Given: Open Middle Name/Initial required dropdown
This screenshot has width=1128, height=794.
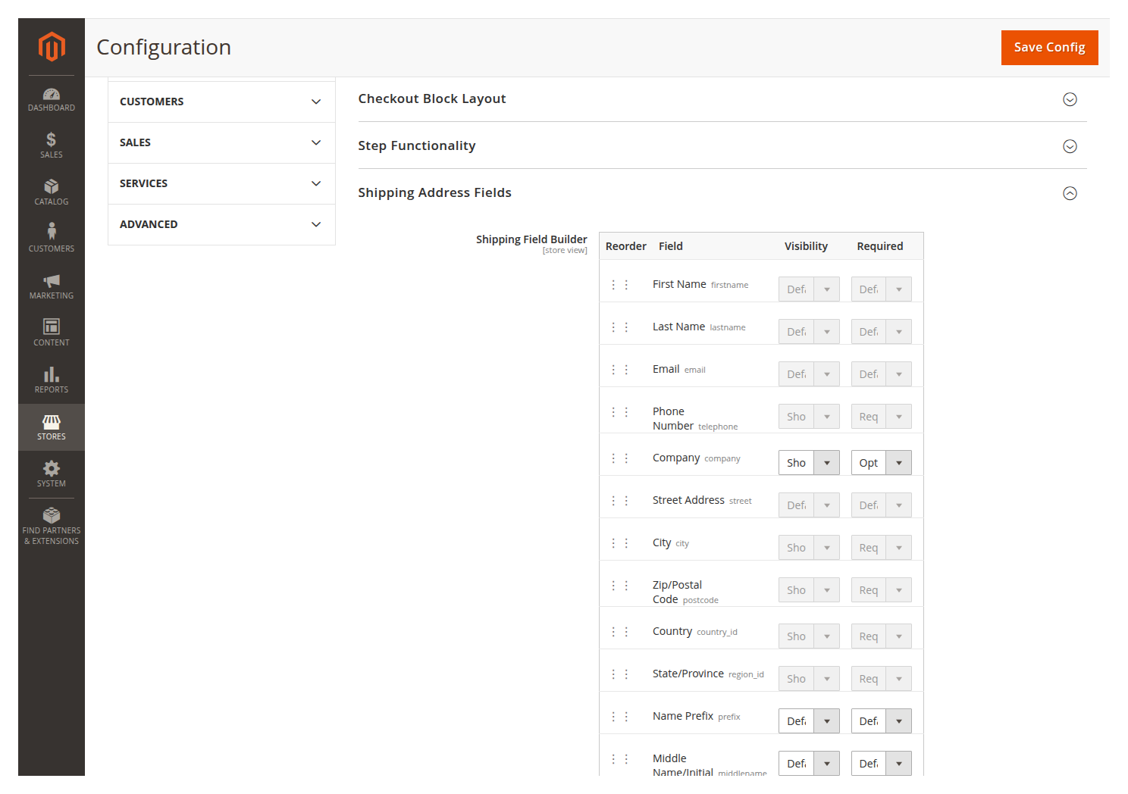Looking at the screenshot, I should click(x=881, y=764).
